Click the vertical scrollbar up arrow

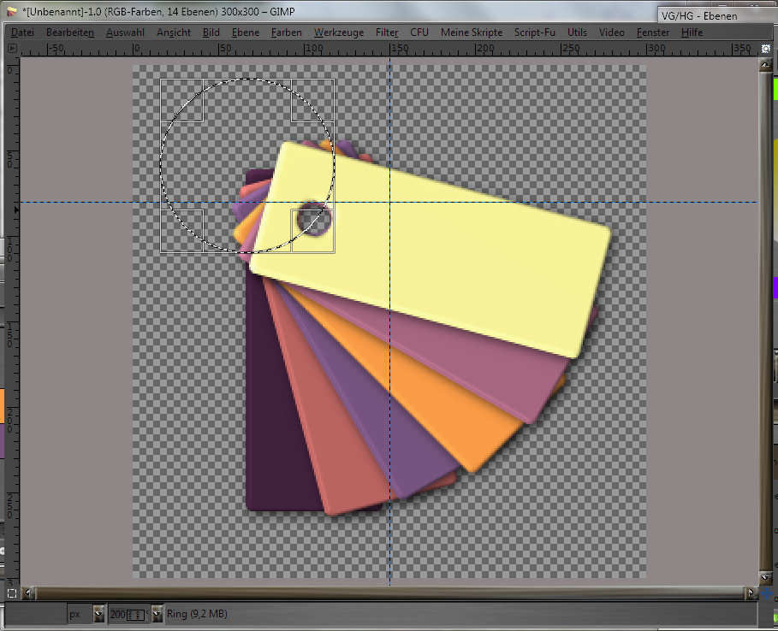point(765,63)
